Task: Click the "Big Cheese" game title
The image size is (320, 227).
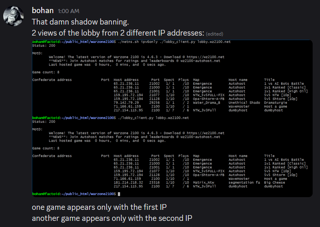Action: click(x=275, y=182)
